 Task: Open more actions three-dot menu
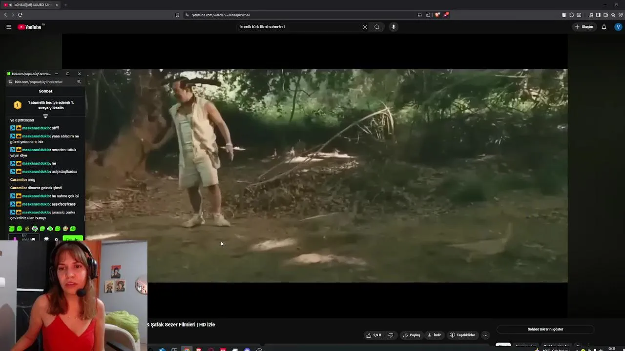pyautogui.click(x=485, y=335)
